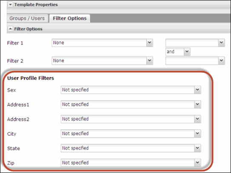The image size is (231, 173).
Task: Click the Address2 field label
Action: (18, 119)
